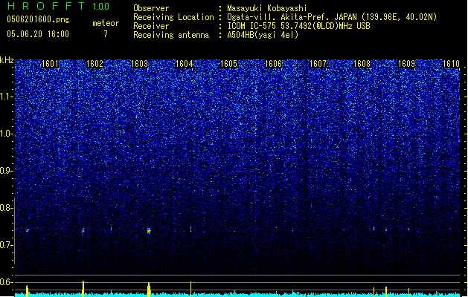
Task: Select the file name 0506201600.png
Action: [x=38, y=20]
